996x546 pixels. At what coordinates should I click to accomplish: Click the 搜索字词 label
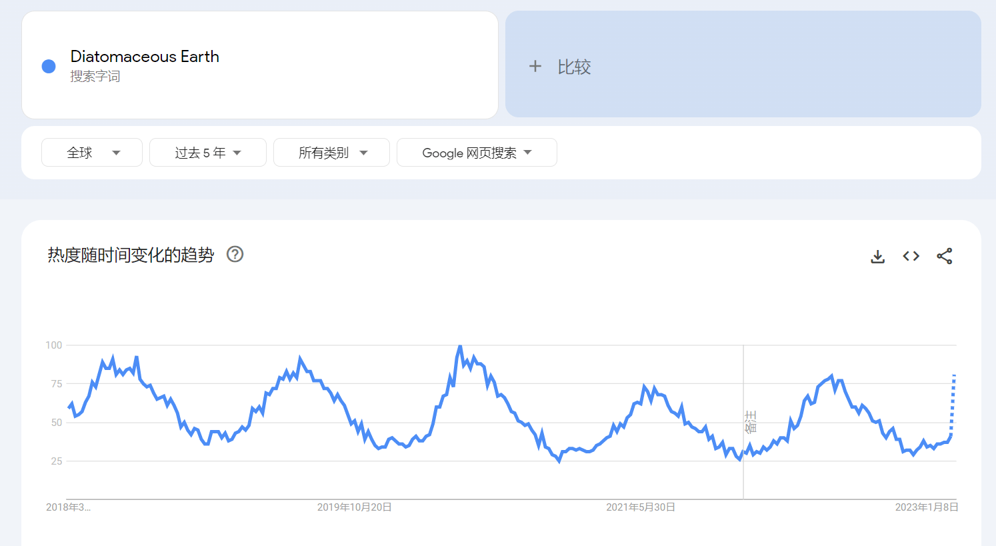[x=95, y=77]
